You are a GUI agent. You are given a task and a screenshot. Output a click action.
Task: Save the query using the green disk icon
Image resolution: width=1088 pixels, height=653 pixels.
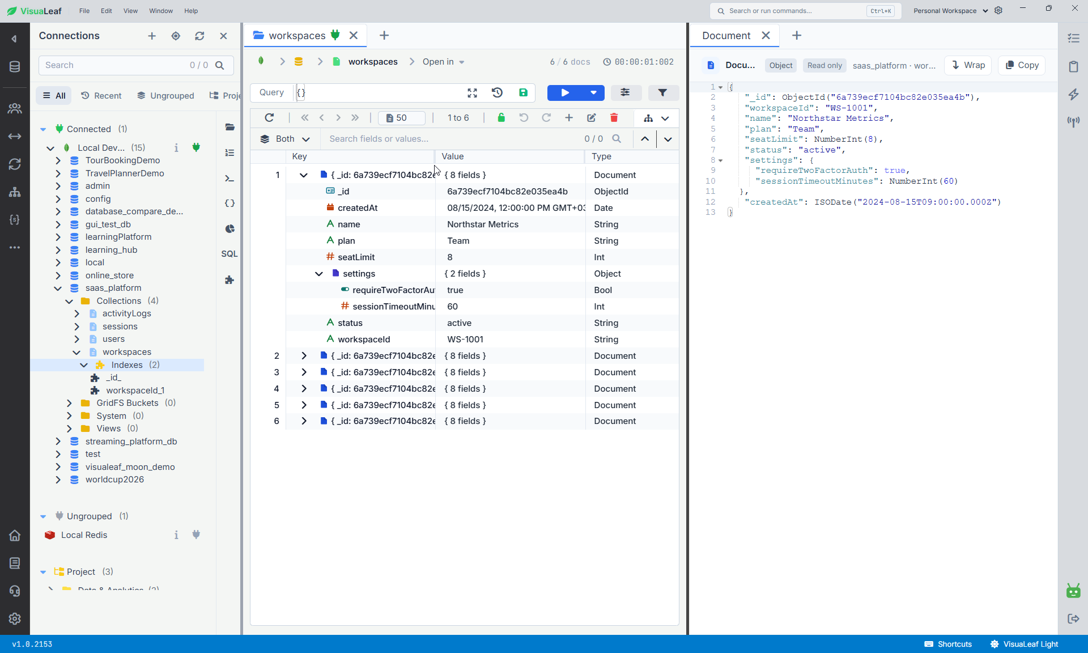coord(523,93)
